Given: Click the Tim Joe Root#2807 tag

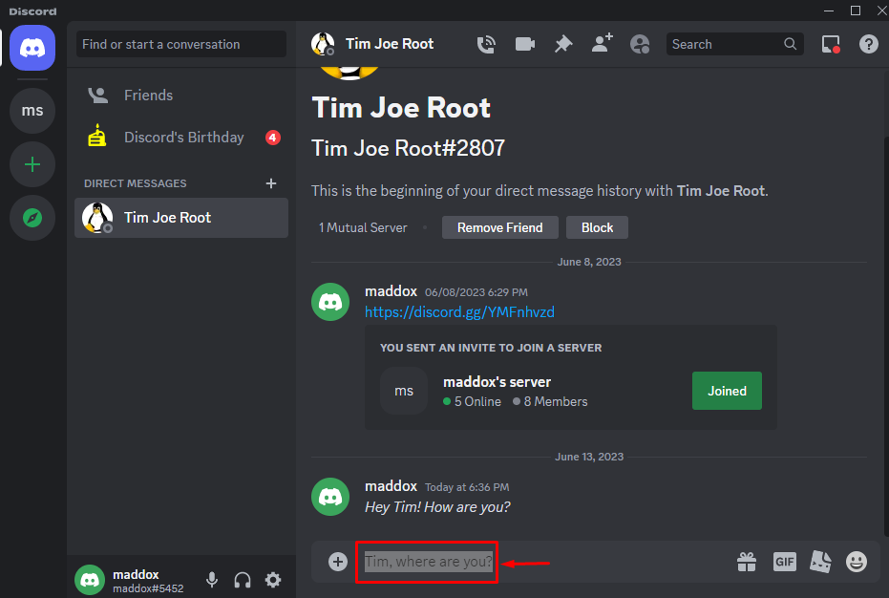Looking at the screenshot, I should pyautogui.click(x=409, y=148).
